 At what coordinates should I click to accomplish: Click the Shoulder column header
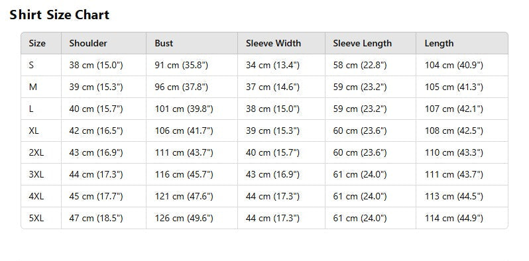(x=88, y=43)
